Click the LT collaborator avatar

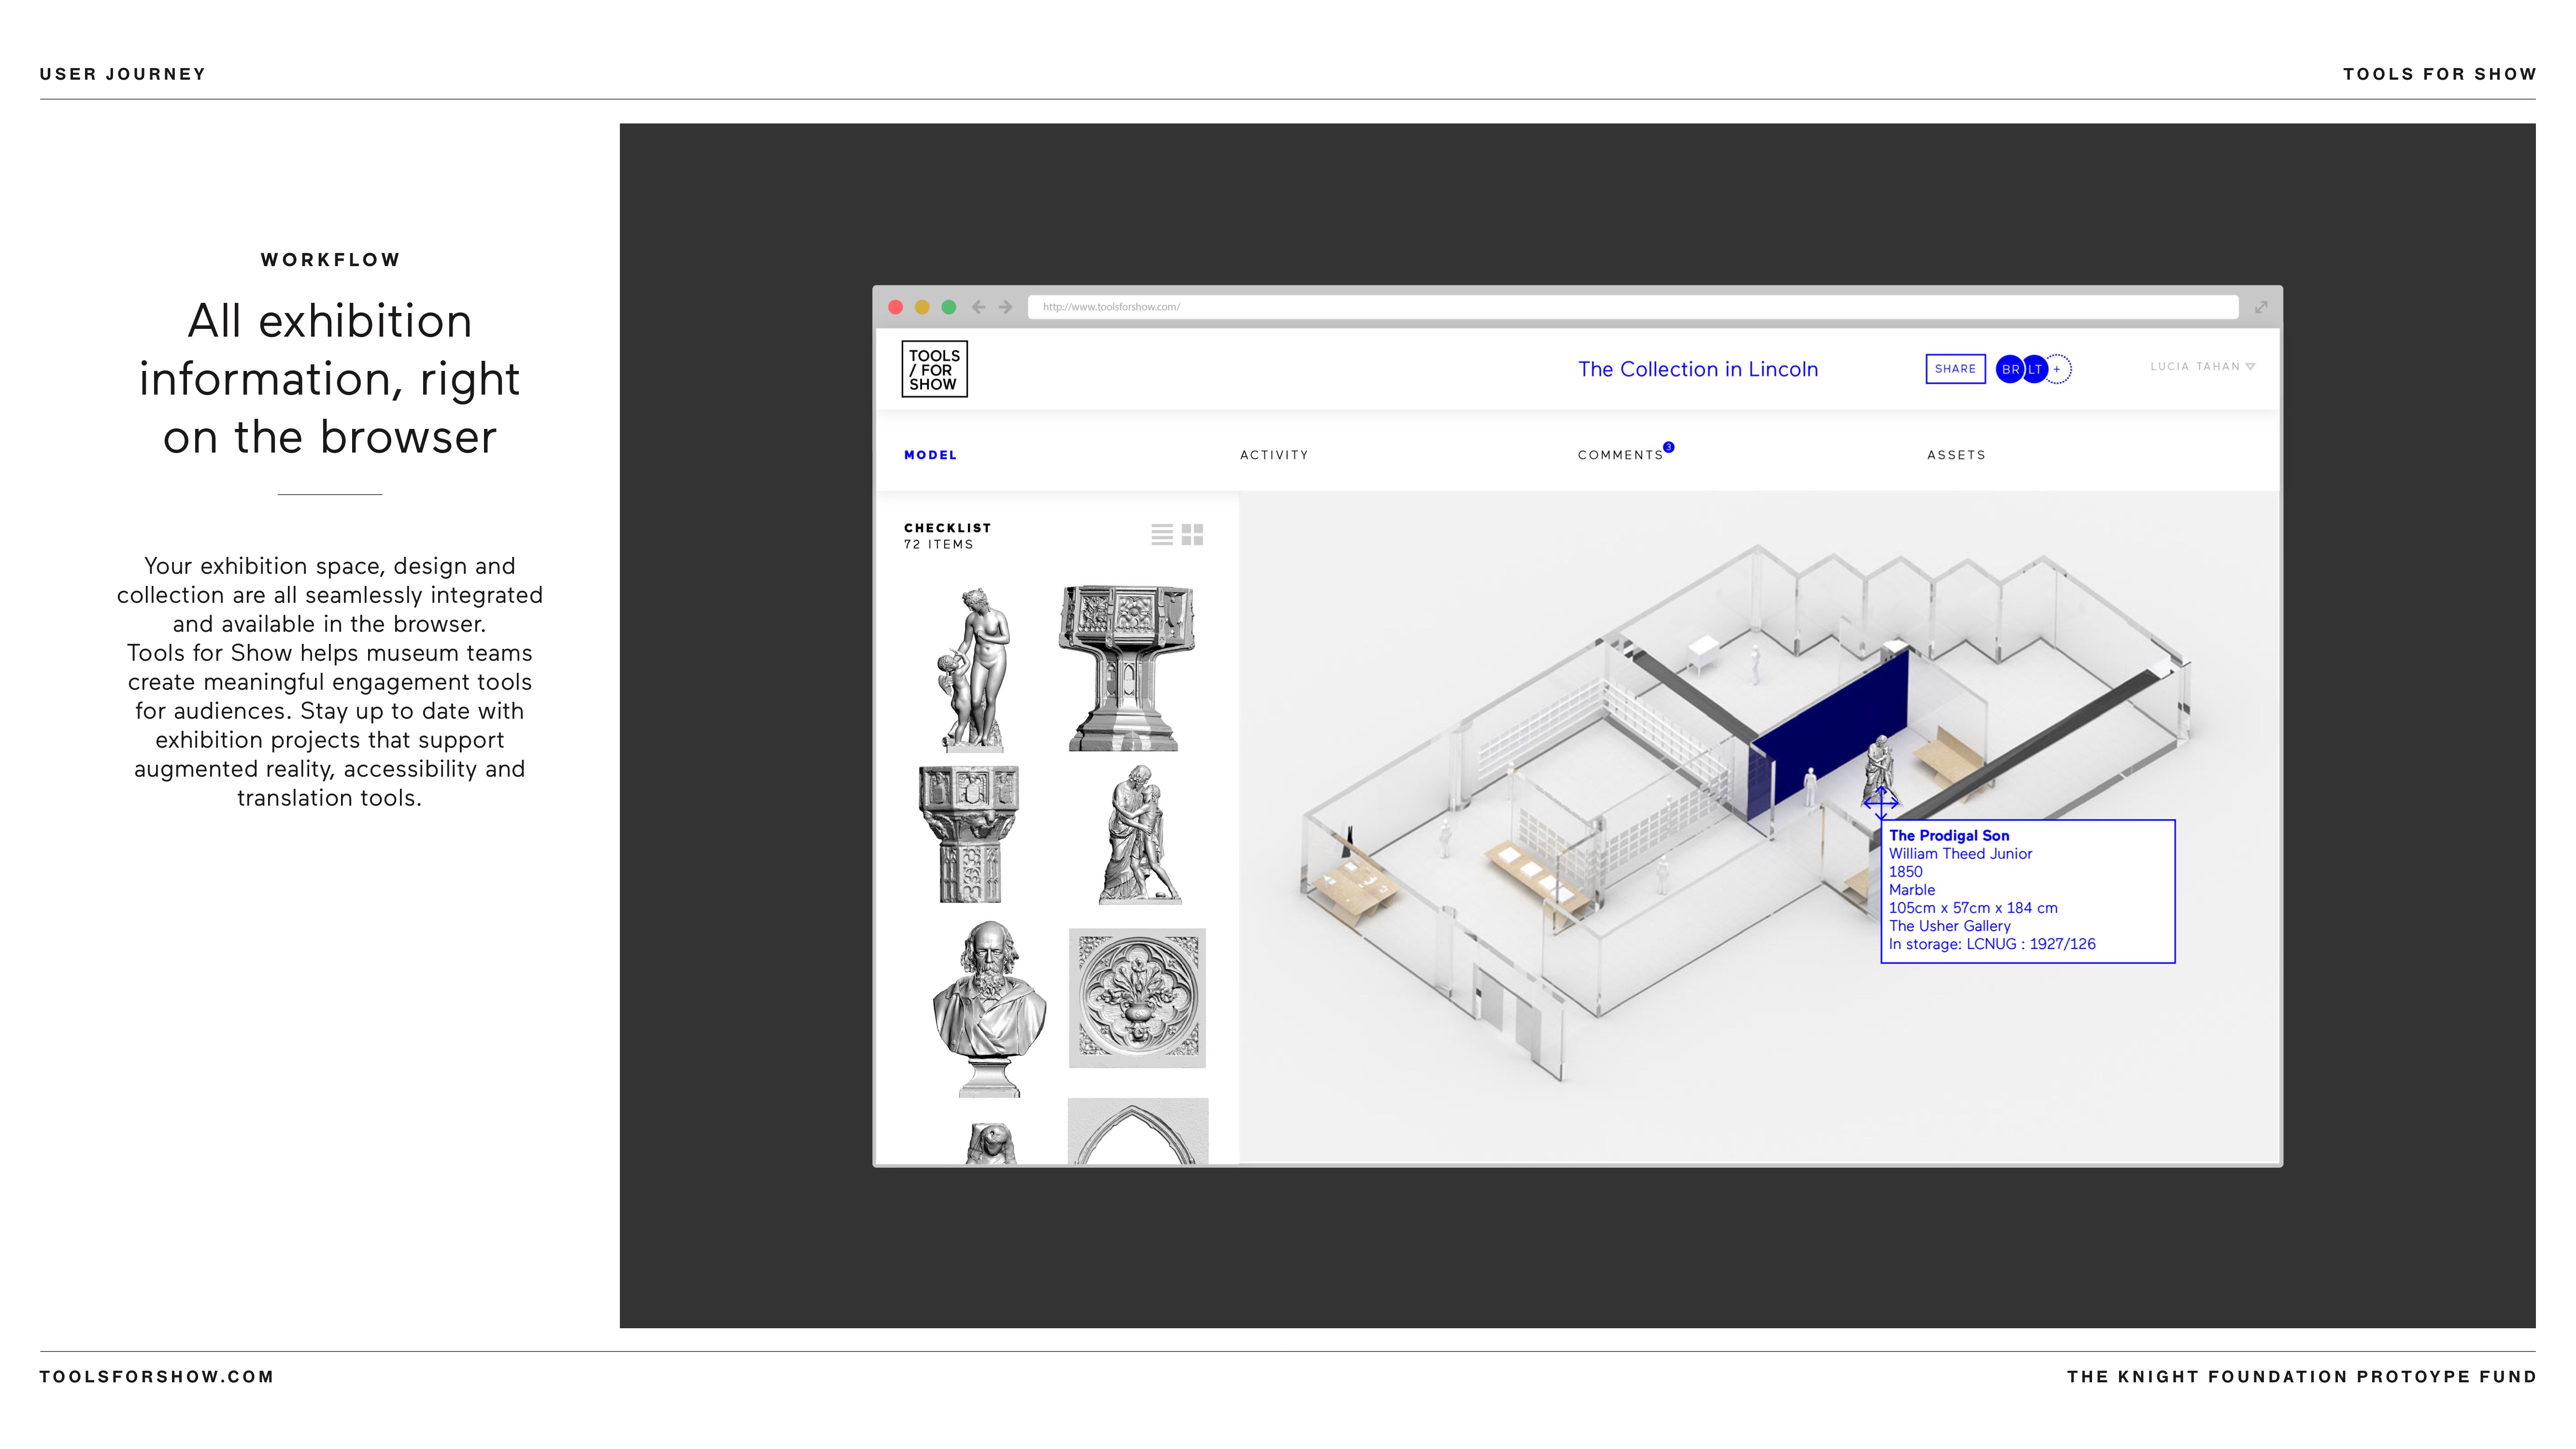tap(2035, 369)
